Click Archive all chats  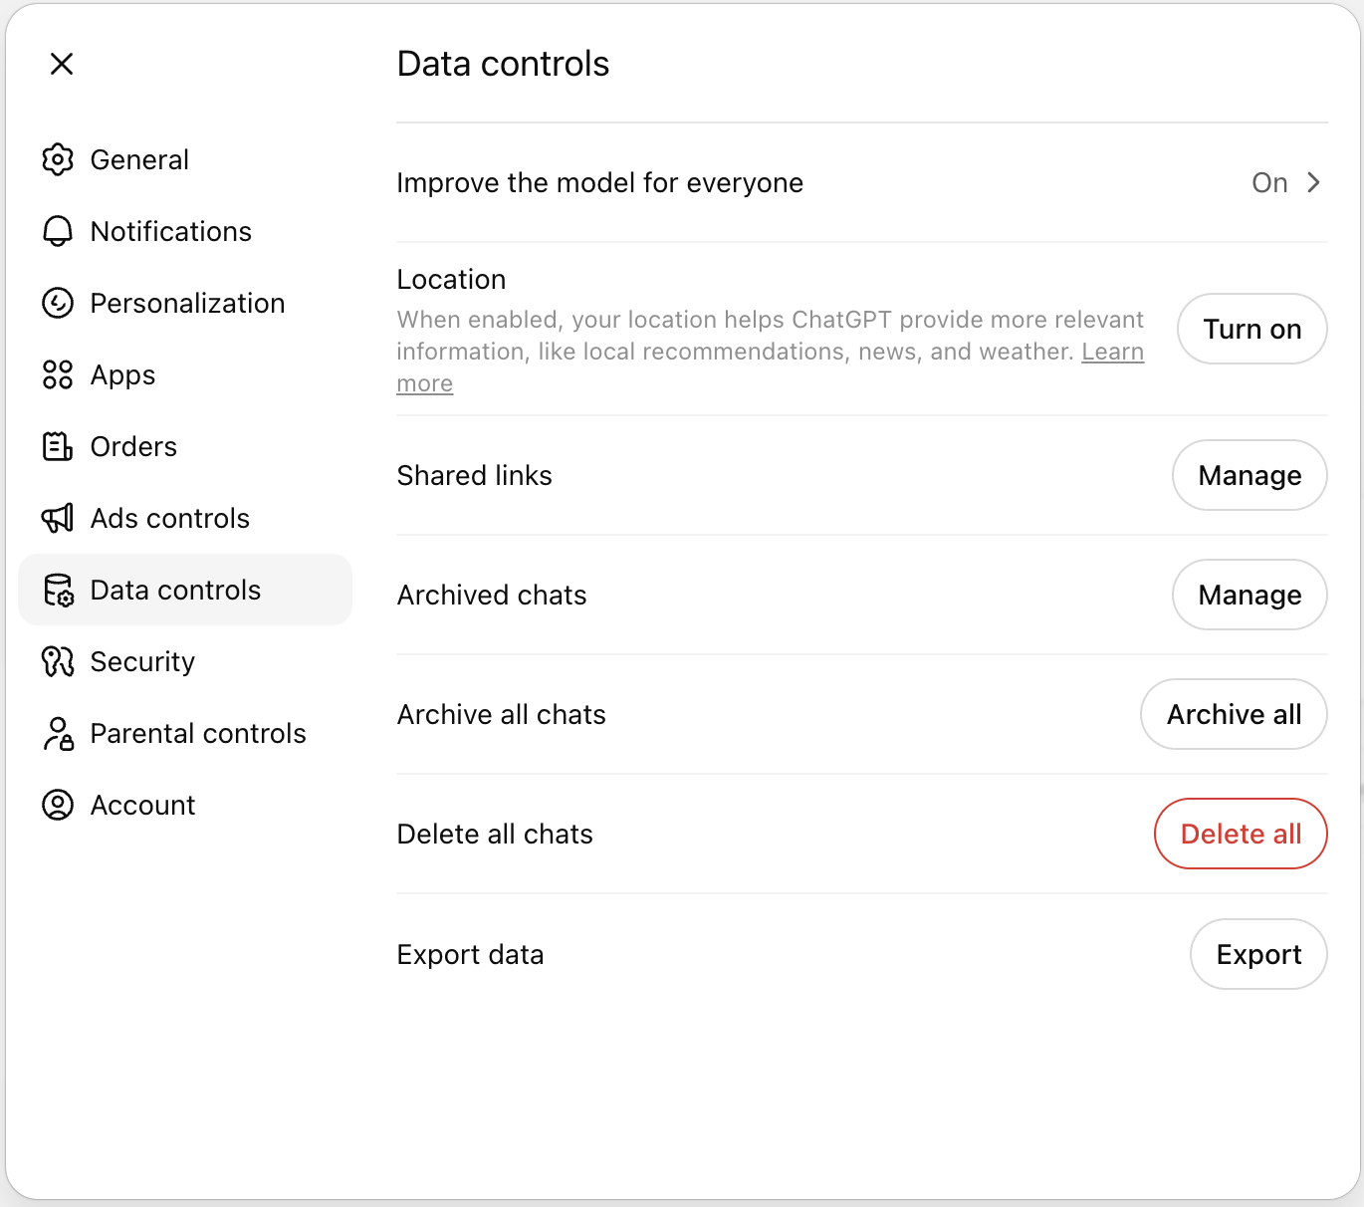[1234, 714]
